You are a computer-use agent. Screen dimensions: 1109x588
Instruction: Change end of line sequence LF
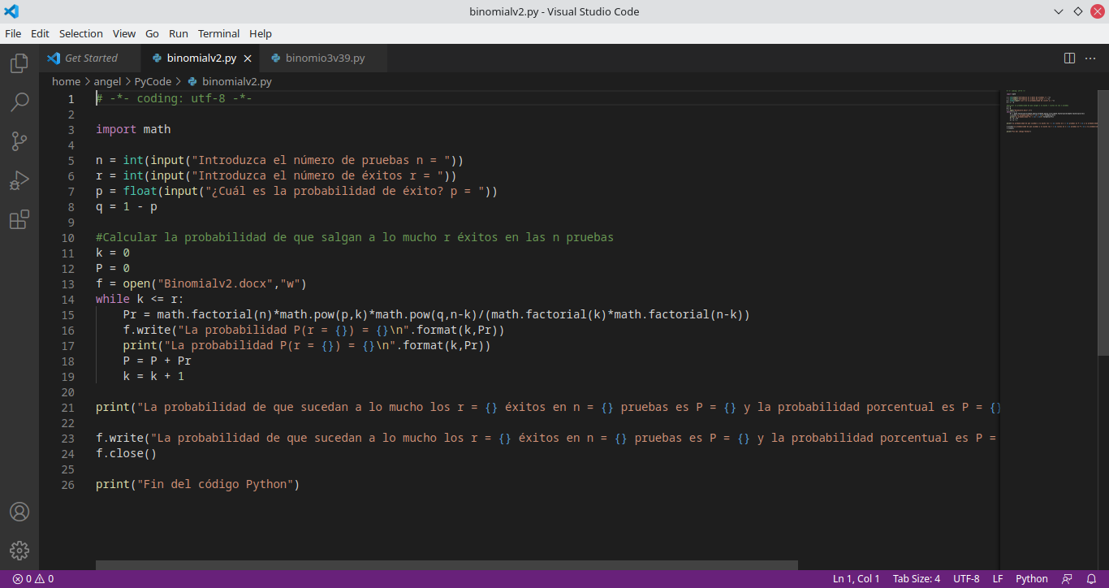pyautogui.click(x=997, y=579)
